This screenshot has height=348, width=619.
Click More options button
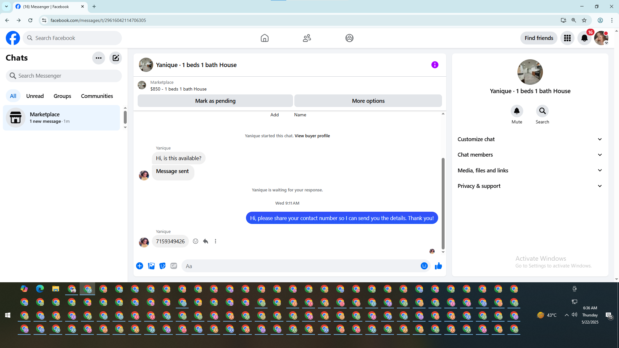pos(368,101)
